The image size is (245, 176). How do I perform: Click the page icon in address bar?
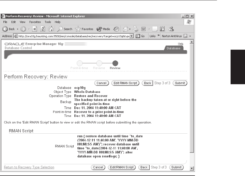16,36
